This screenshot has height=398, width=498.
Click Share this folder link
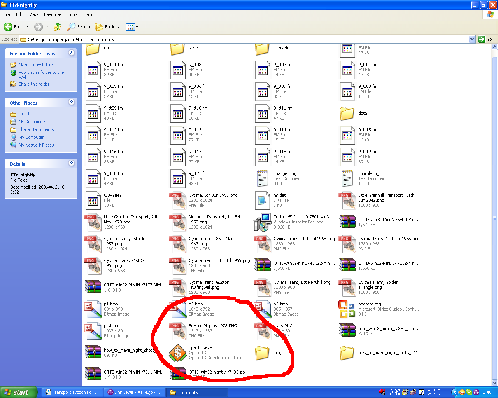[34, 84]
